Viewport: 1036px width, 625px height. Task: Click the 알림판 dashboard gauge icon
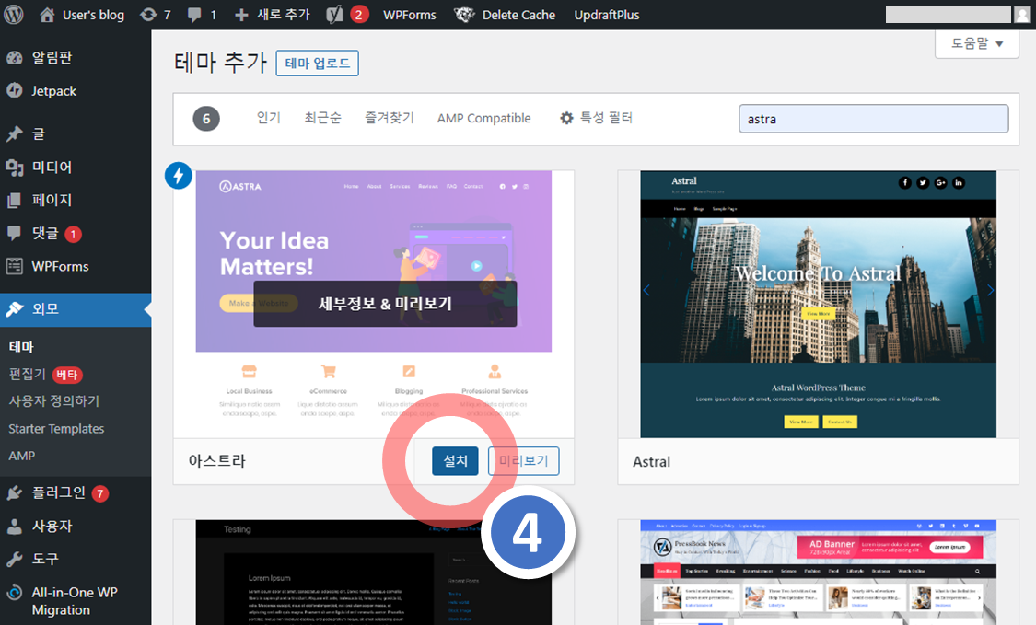15,57
